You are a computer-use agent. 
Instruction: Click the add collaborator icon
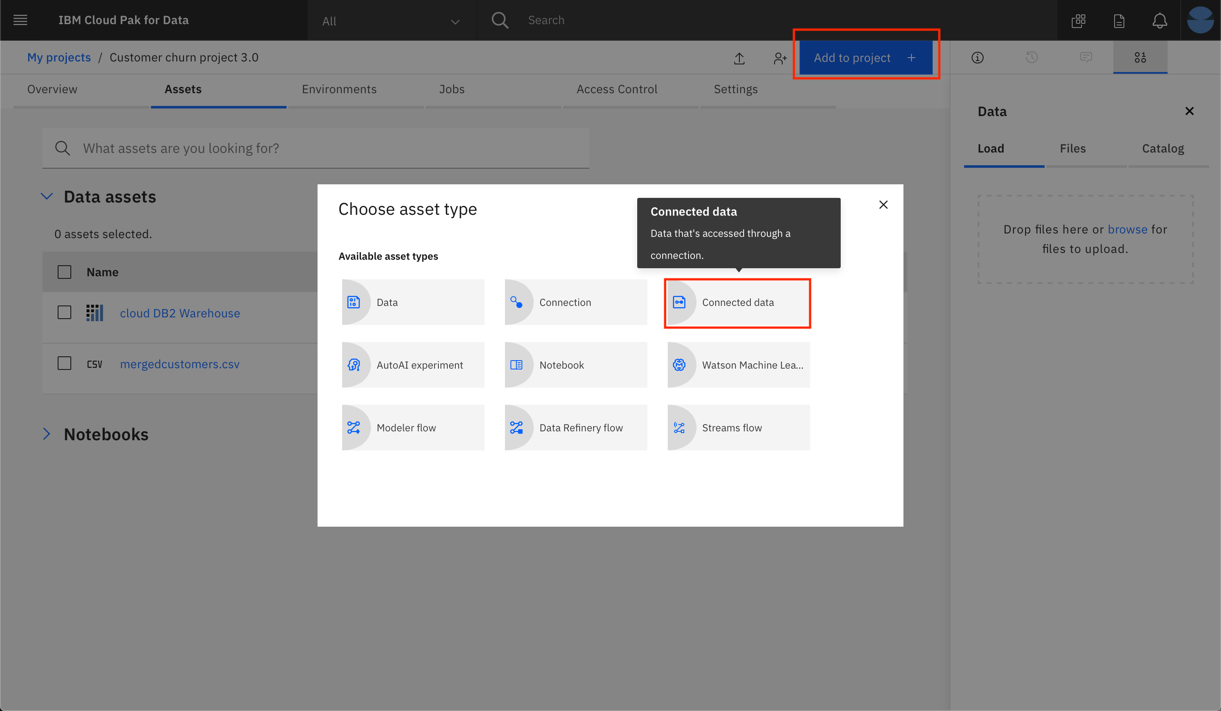780,58
